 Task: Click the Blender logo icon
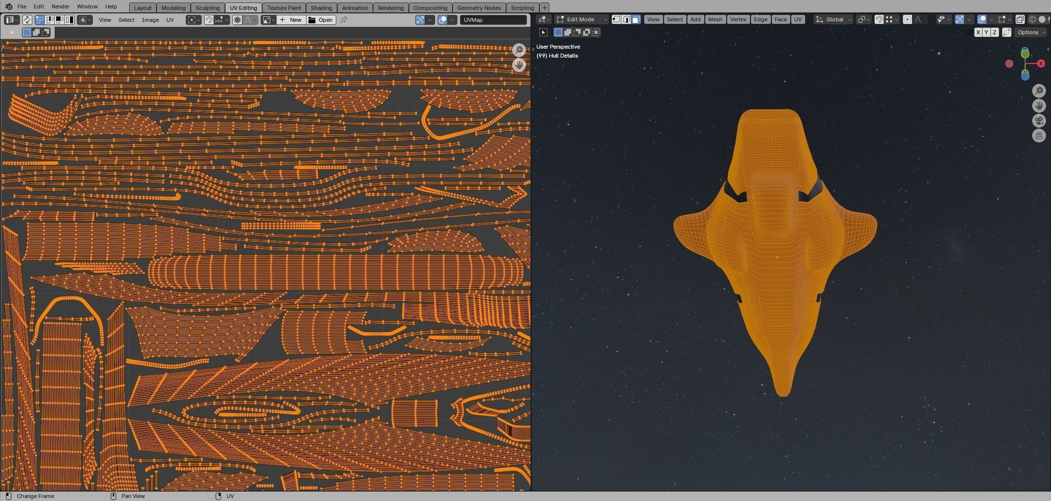(8, 7)
